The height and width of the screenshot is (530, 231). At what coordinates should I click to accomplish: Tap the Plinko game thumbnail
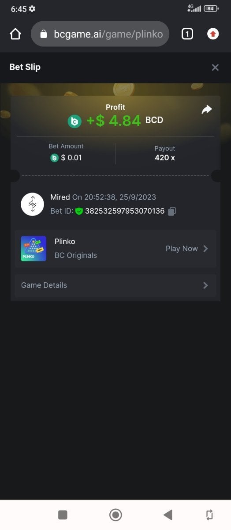[x=34, y=249]
